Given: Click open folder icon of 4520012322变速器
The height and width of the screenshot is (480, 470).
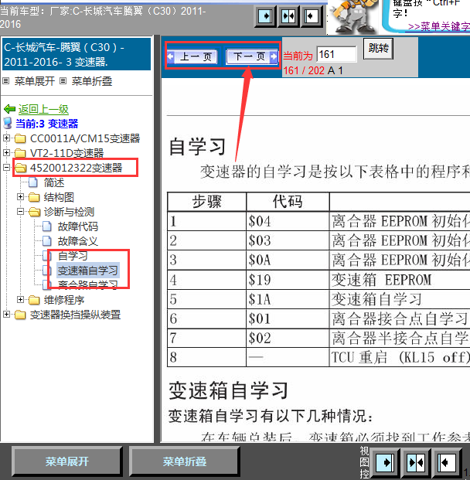Looking at the screenshot, I should [21, 168].
